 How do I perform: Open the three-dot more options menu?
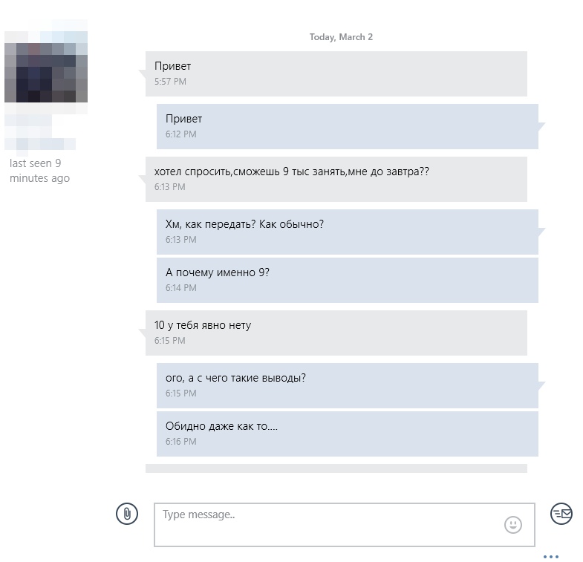point(550,556)
